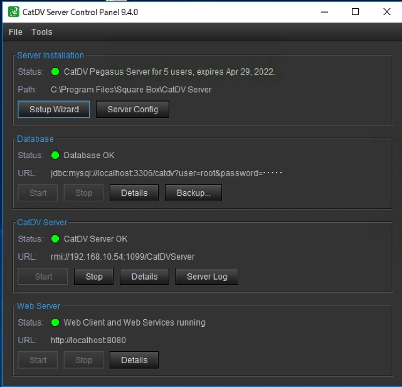Click the CatDV app icon in title bar
Image resolution: width=402 pixels, height=387 pixels.
coord(14,12)
